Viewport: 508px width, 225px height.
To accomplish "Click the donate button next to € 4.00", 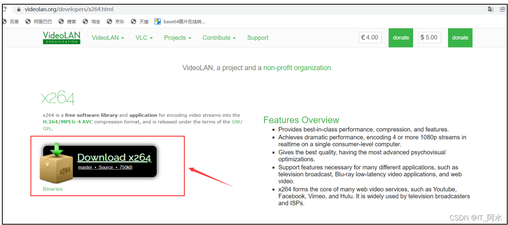I will tap(401, 38).
